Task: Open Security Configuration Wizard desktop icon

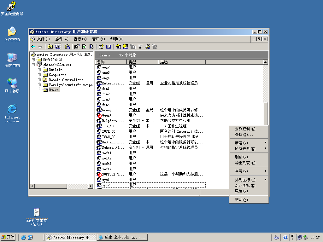Action: click(x=12, y=9)
